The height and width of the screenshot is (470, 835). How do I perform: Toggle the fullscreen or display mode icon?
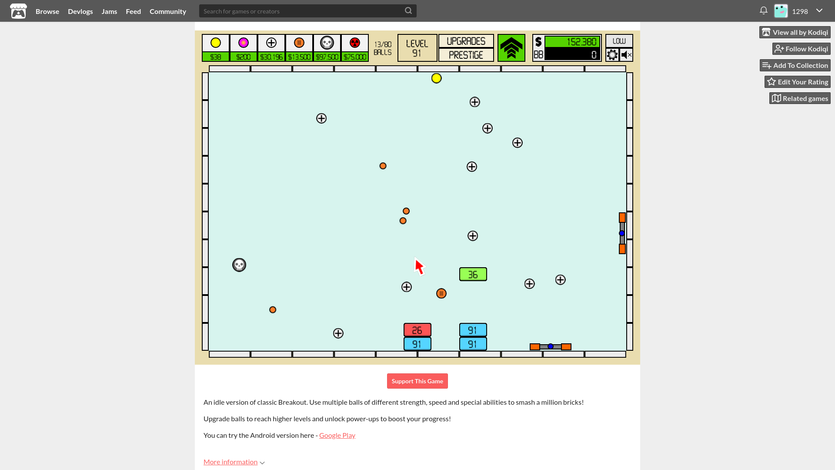(x=619, y=41)
